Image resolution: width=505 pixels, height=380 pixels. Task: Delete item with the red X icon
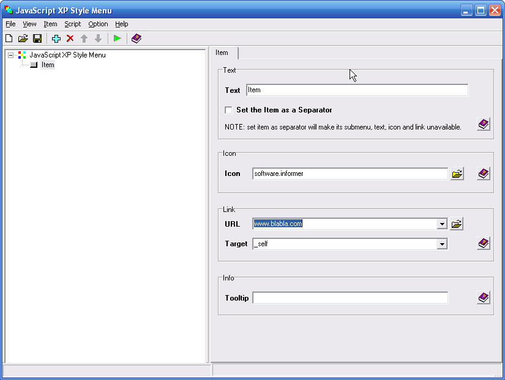pos(70,38)
